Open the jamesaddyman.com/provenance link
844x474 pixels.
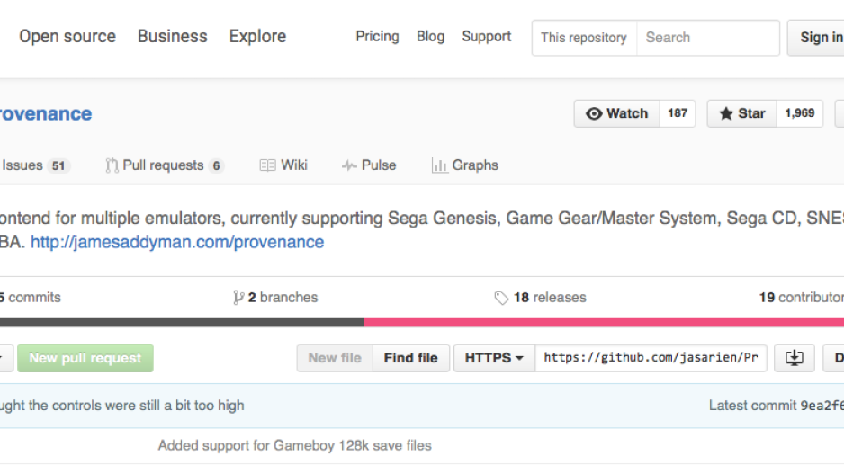tap(177, 242)
